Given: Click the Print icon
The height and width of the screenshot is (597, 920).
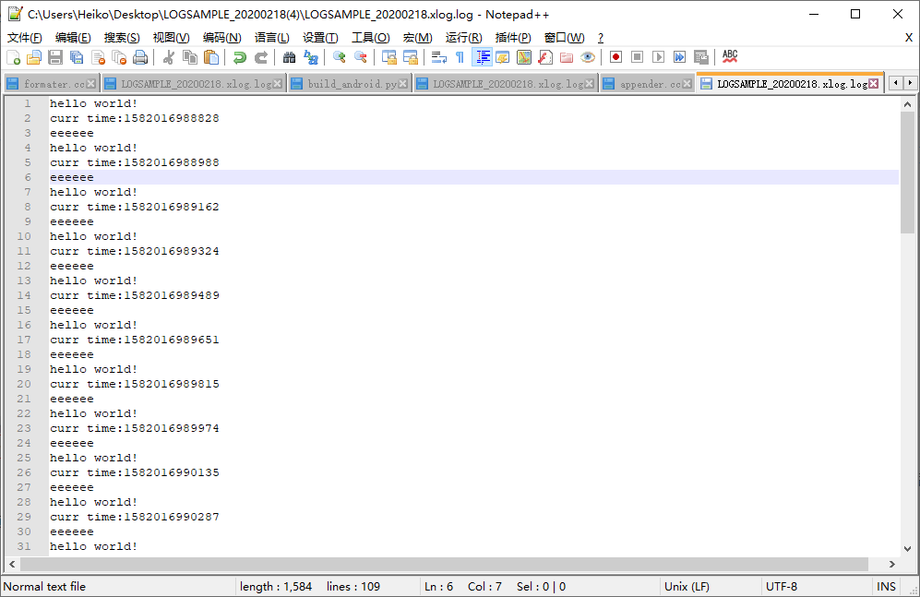Looking at the screenshot, I should point(141,57).
